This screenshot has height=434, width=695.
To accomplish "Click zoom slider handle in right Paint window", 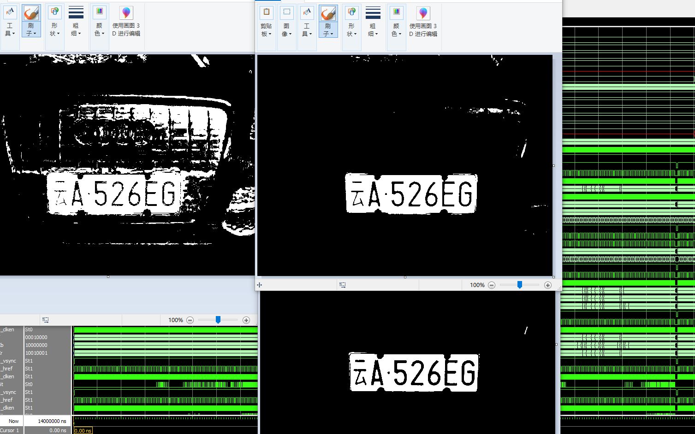I will coord(520,285).
